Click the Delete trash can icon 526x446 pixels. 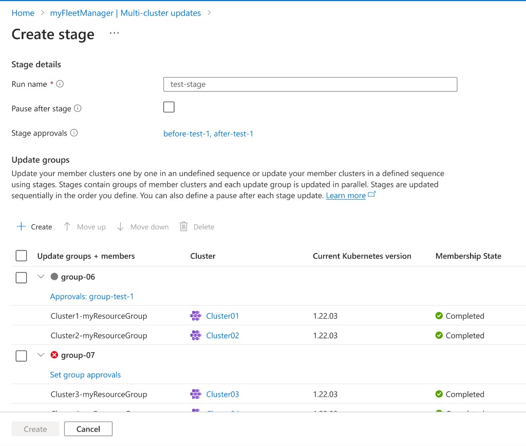tap(183, 227)
